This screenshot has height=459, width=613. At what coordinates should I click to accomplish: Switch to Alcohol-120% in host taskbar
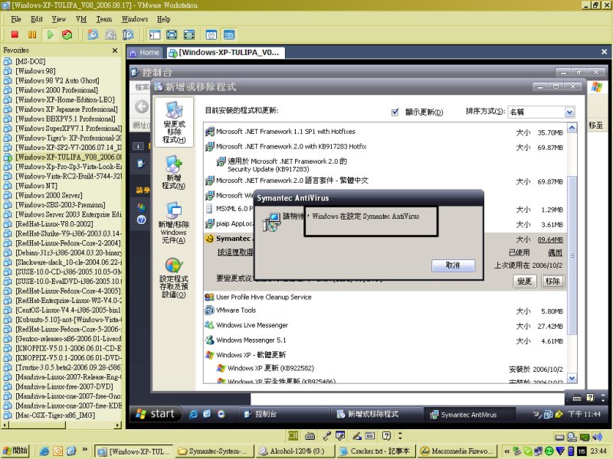(294, 451)
